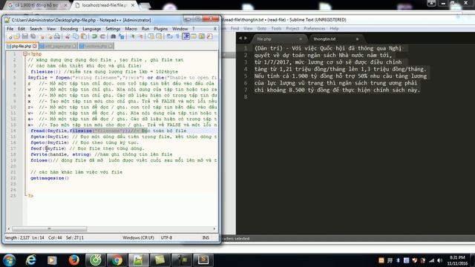
Task: Close the file.php tab in Sublime Text
Action: point(300,39)
